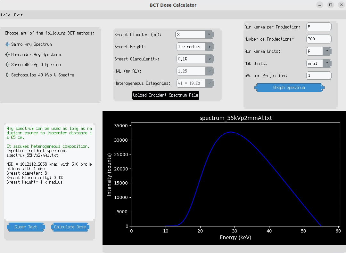Screen dimensions: 346x253
Task: Expand MGD Units dropdown
Action: coord(327,63)
